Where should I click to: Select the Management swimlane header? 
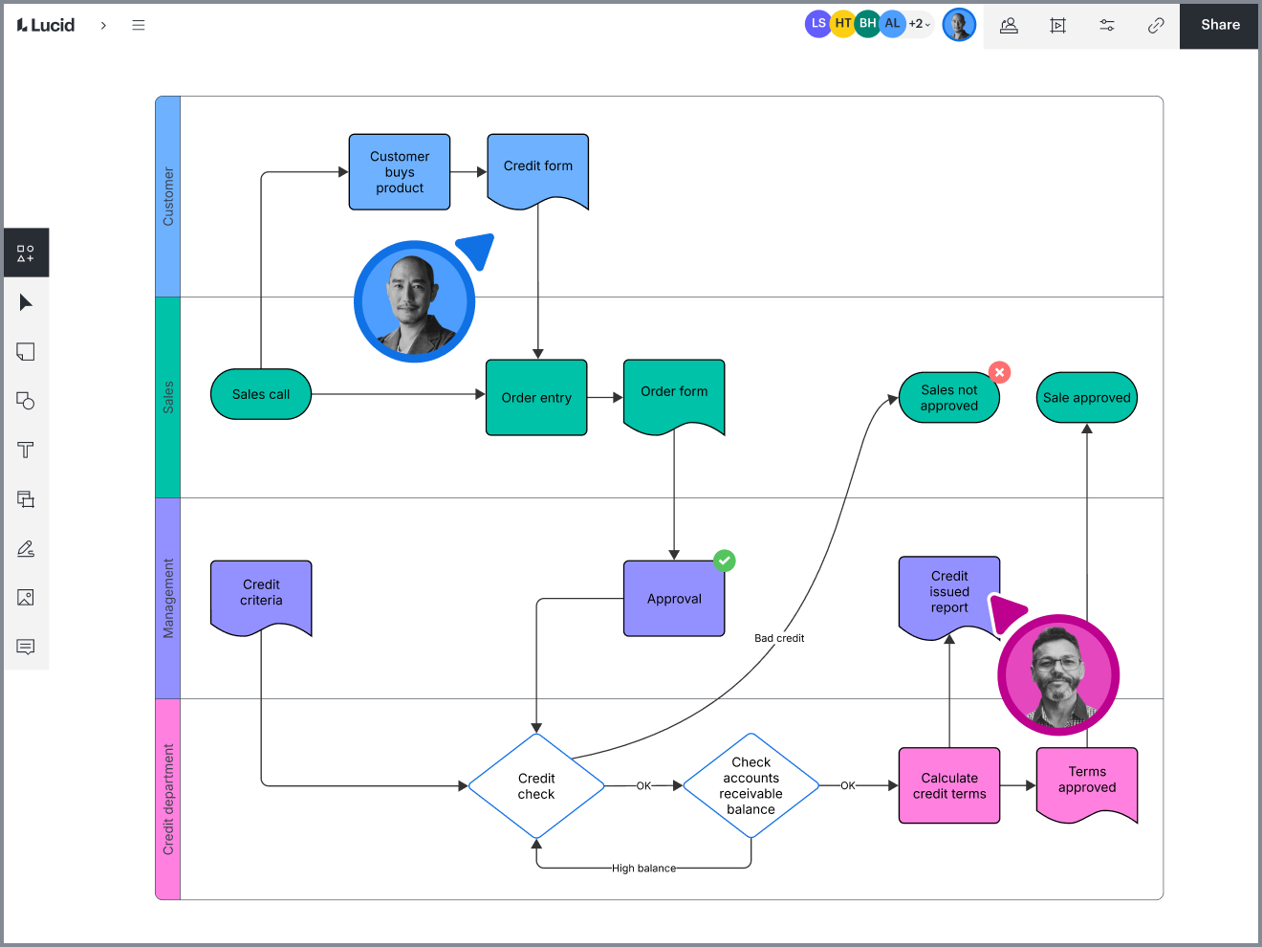[x=168, y=598]
